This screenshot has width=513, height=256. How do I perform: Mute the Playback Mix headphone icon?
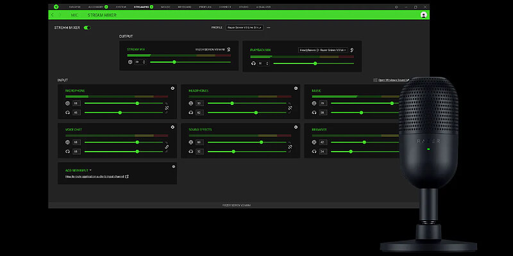click(253, 63)
